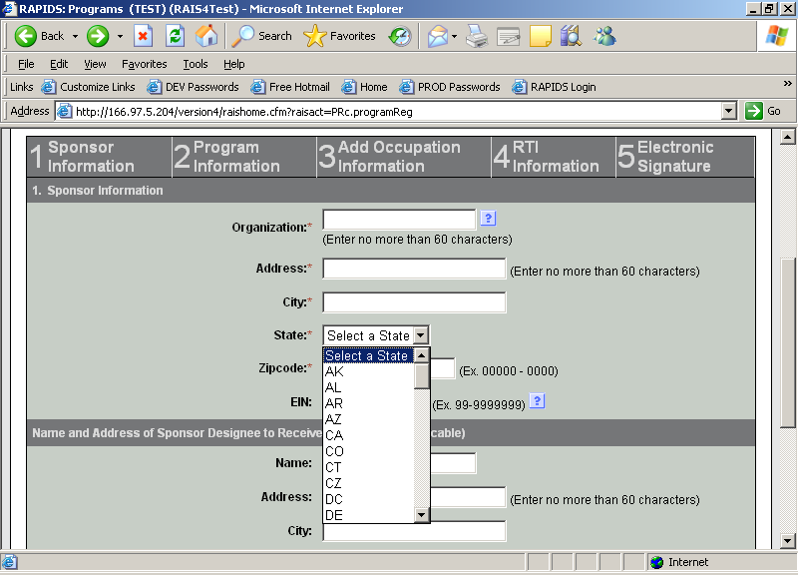The width and height of the screenshot is (798, 575).
Task: Click into the sponsor City text field
Action: click(x=414, y=302)
